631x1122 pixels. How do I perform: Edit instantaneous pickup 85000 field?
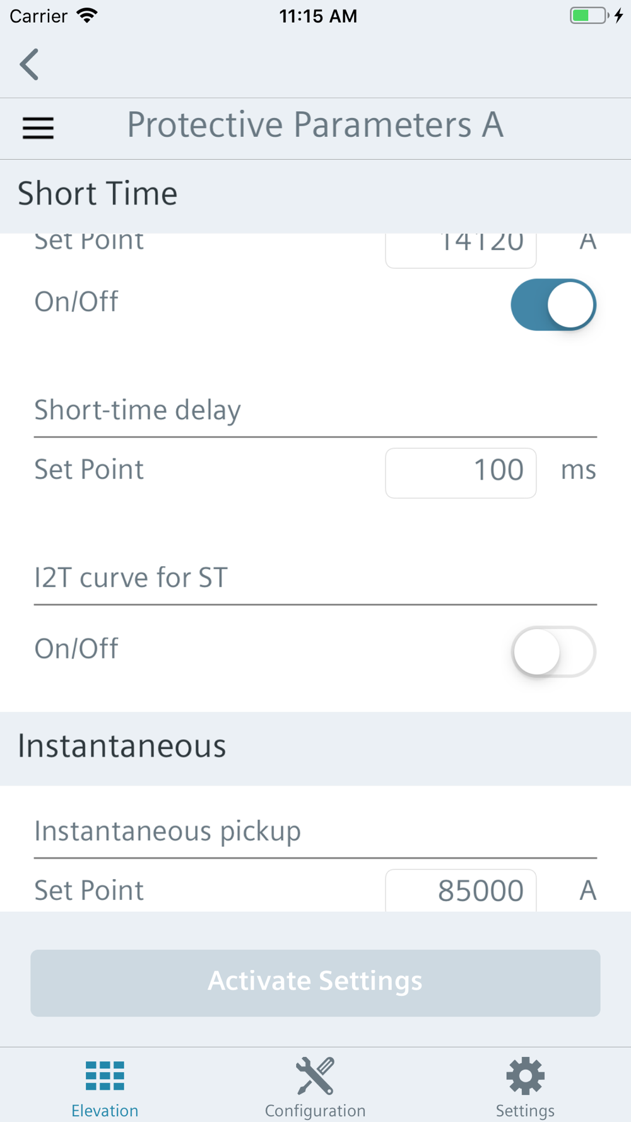pos(461,890)
